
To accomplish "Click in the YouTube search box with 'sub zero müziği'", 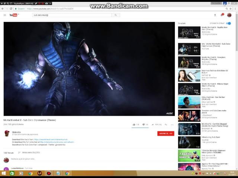I will 72,15.
